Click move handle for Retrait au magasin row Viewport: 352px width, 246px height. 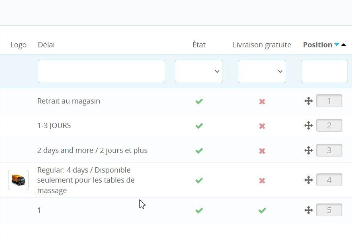click(308, 101)
